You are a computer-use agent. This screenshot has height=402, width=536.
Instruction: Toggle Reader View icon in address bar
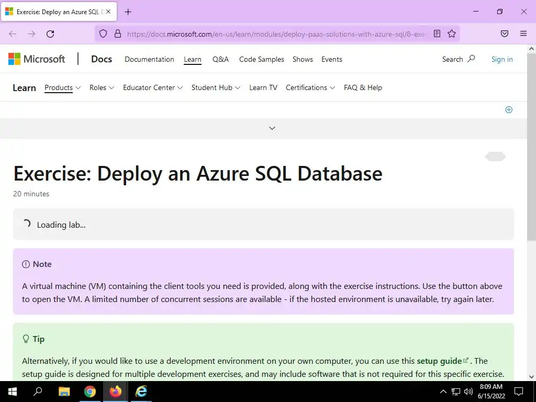click(x=437, y=33)
